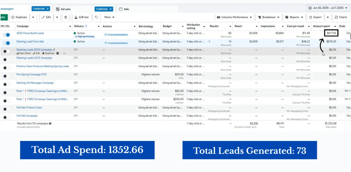Expand the More menu

[109, 17]
